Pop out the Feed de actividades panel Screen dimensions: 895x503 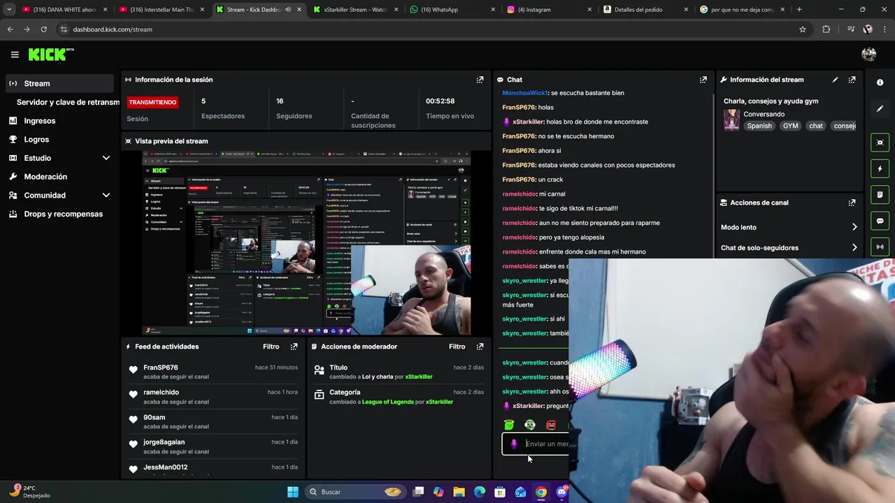pos(294,347)
